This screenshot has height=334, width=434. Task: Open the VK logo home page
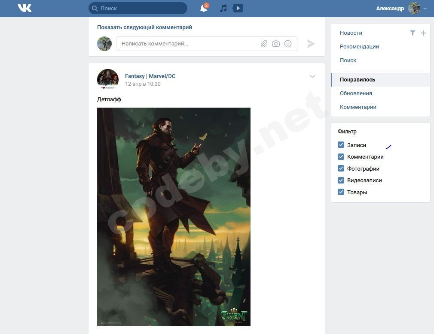point(24,8)
